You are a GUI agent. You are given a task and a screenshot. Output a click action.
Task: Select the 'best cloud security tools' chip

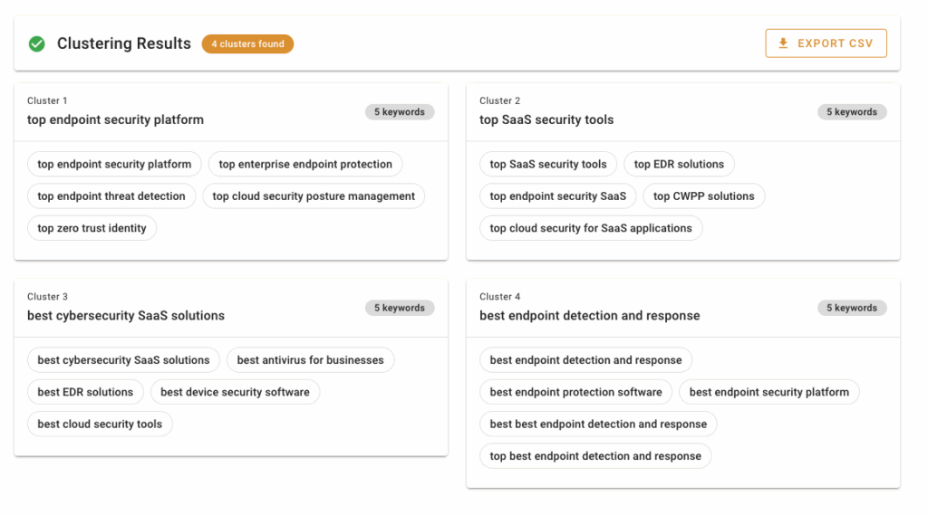[x=100, y=424]
